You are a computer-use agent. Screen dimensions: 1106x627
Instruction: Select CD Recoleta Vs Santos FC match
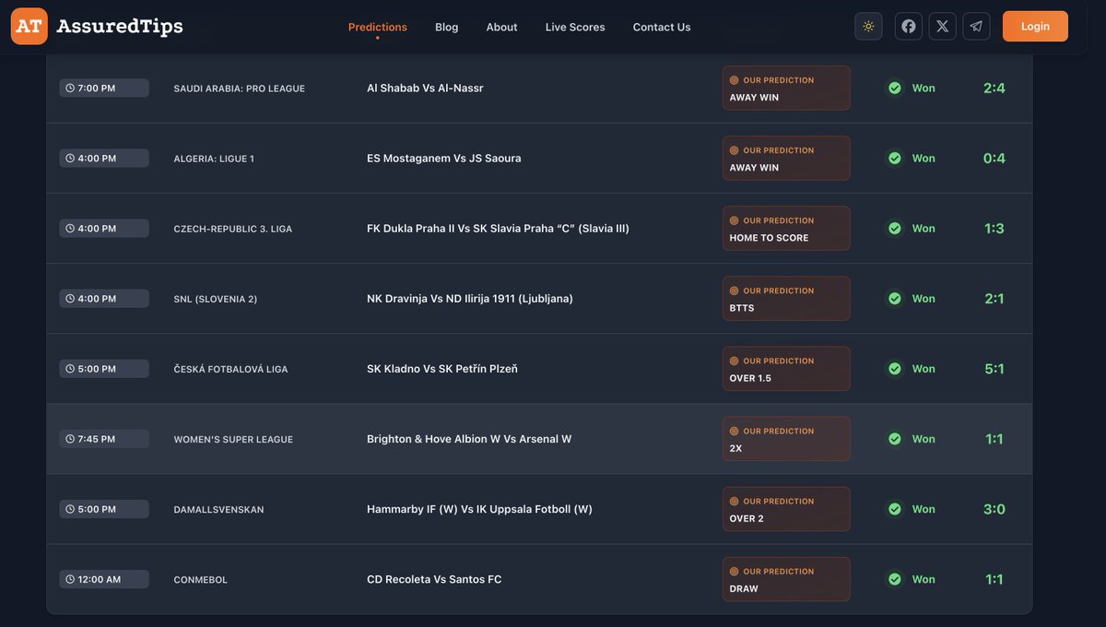[x=434, y=579]
